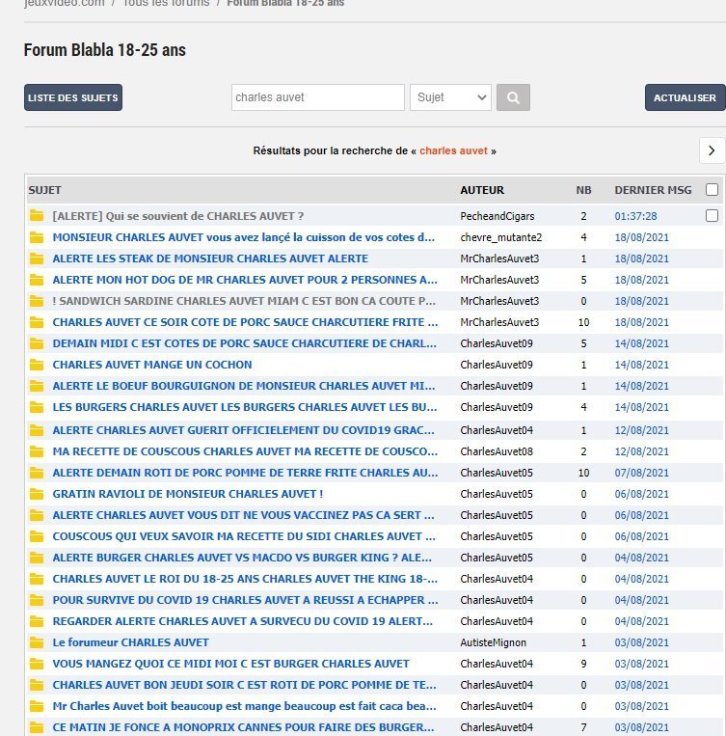Click folder icon of VOUS MANGEZ QUOI CE MIDI
The height and width of the screenshot is (736, 726).
click(37, 664)
